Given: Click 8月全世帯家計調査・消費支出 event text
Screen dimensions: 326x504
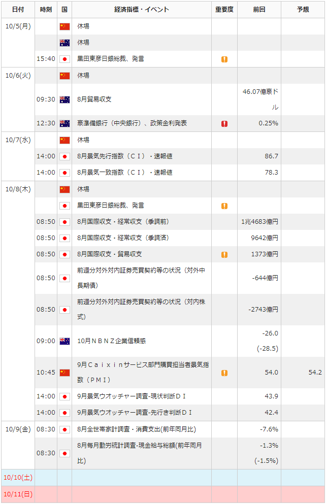Looking at the screenshot, I should 137,429.
